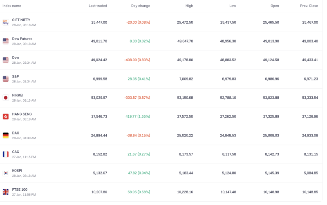Select DAX timestamp 28 Jan, 04:30 AM
The image size is (327, 205).
pos(24,138)
